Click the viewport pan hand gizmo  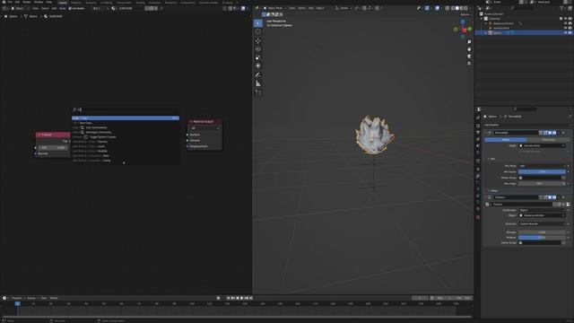coord(469,49)
